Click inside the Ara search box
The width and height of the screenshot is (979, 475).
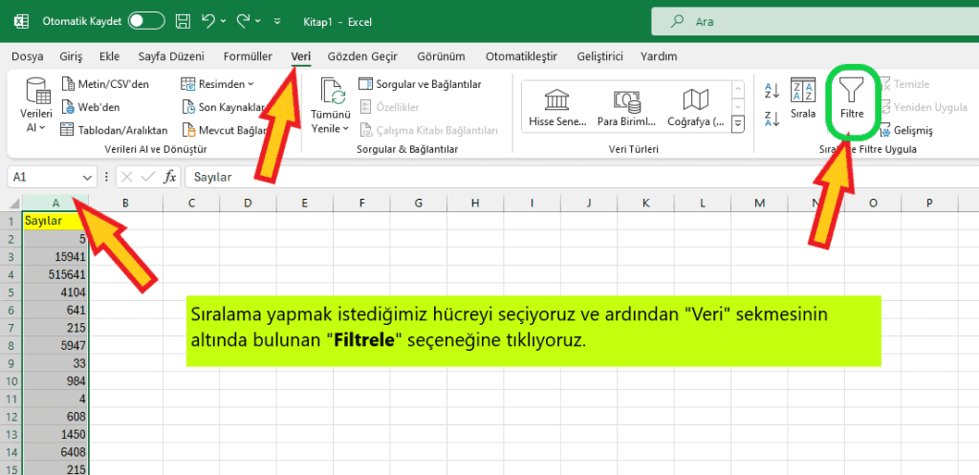[x=813, y=20]
